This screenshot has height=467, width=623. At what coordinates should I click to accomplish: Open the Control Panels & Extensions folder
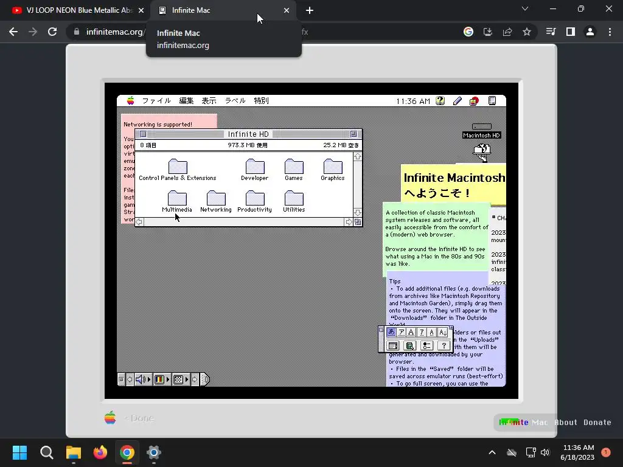178,170
